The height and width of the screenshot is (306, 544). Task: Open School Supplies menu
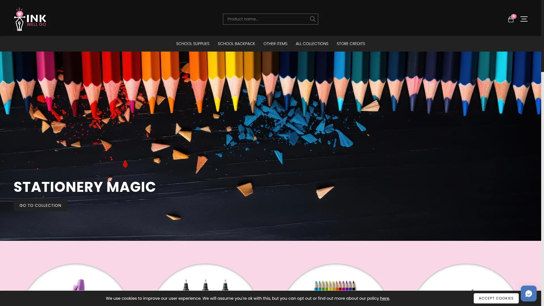click(x=193, y=44)
